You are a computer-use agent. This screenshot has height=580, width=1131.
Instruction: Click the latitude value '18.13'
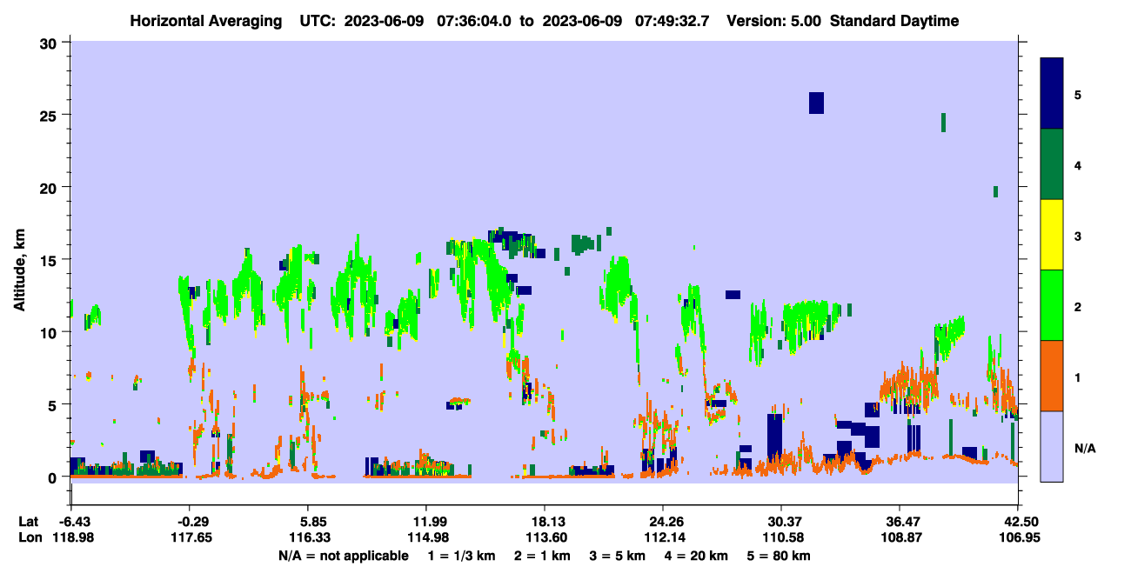[548, 522]
